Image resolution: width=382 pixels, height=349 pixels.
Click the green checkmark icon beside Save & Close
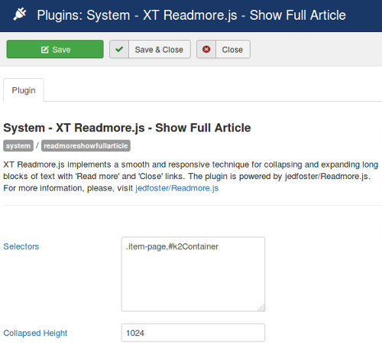pyautogui.click(x=119, y=49)
